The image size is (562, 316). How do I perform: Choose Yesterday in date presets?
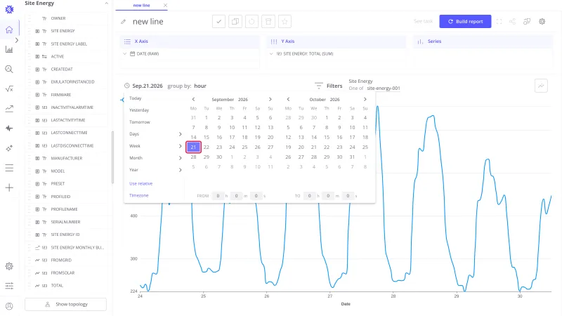click(139, 110)
